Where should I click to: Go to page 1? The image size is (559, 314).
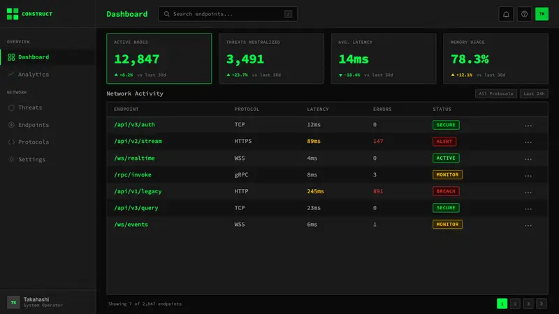coord(502,304)
